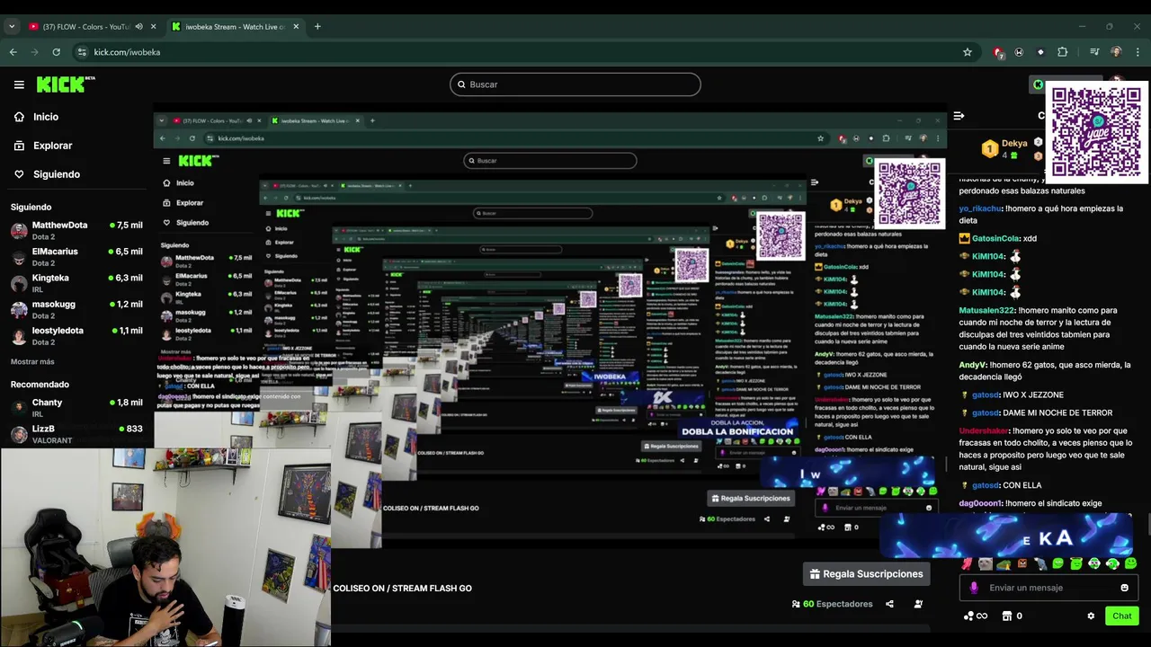Select the rightmost green smiley emote
Image resolution: width=1151 pixels, height=647 pixels.
point(1130,563)
